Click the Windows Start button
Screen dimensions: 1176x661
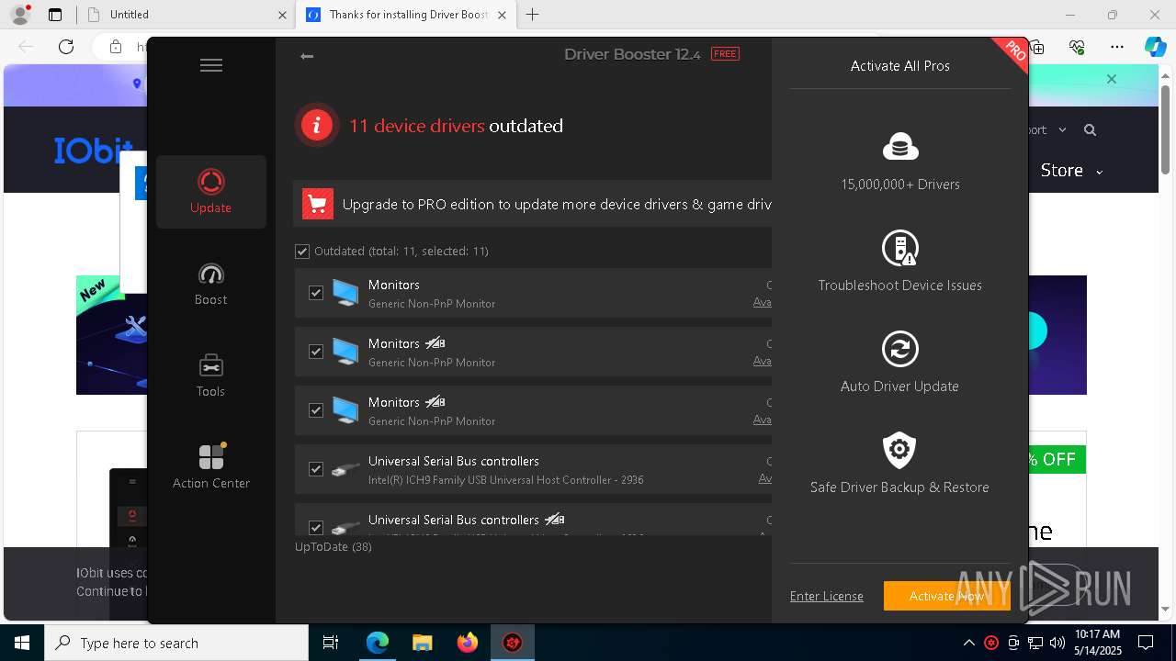point(22,644)
